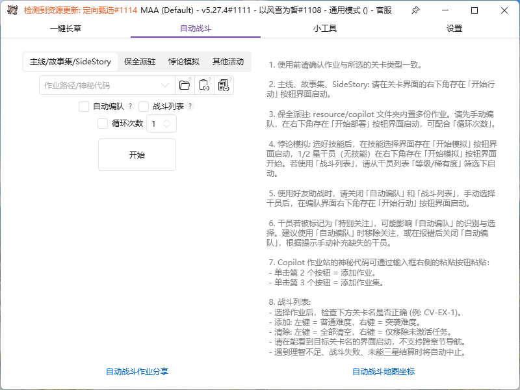Paste a copilot job set from clipboard

[x=224, y=85]
